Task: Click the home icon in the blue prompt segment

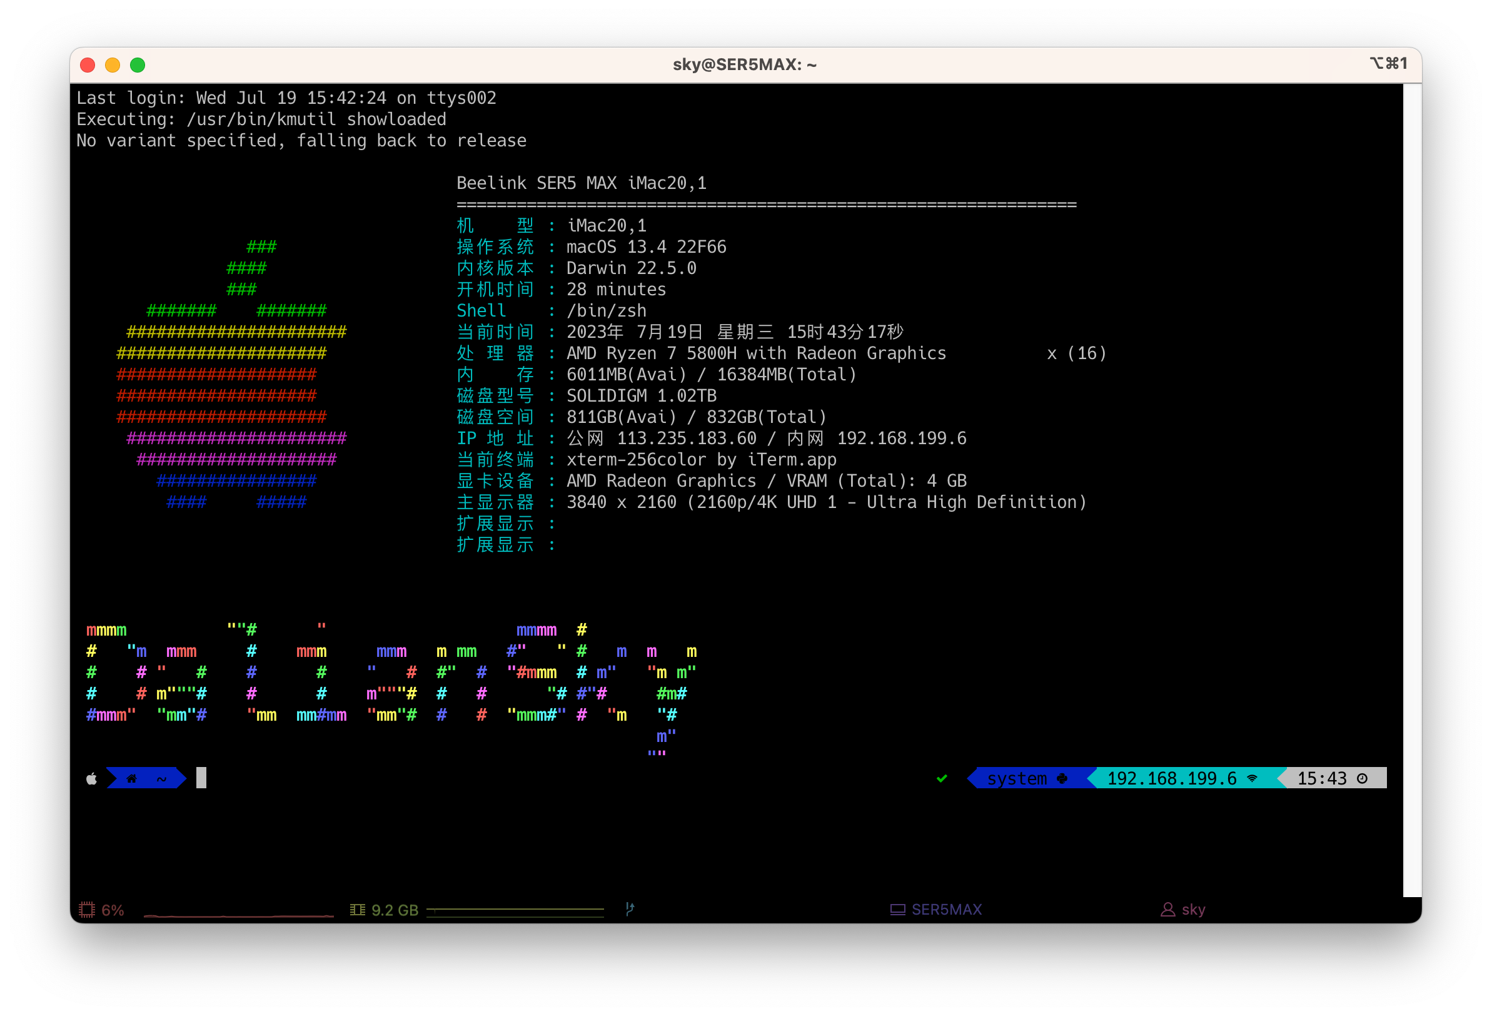Action: (x=131, y=778)
